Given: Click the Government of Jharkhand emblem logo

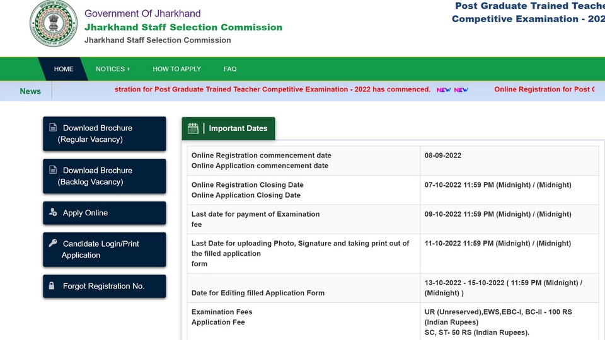Looking at the screenshot, I should click(x=53, y=23).
